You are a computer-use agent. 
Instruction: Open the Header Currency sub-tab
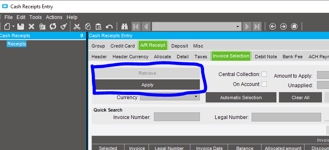[130, 57]
